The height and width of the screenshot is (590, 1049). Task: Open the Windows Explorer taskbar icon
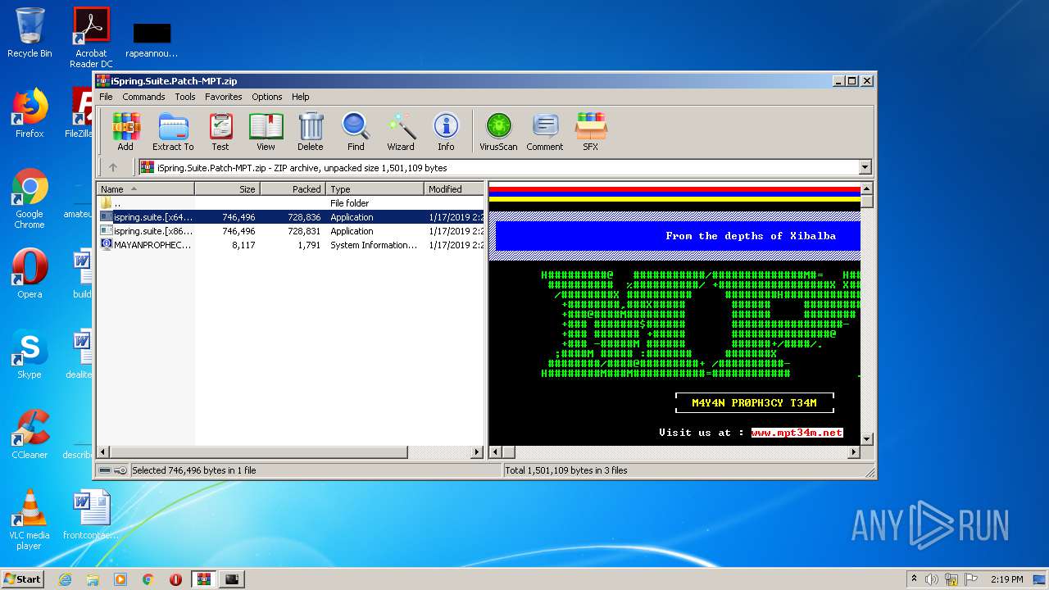(x=93, y=579)
